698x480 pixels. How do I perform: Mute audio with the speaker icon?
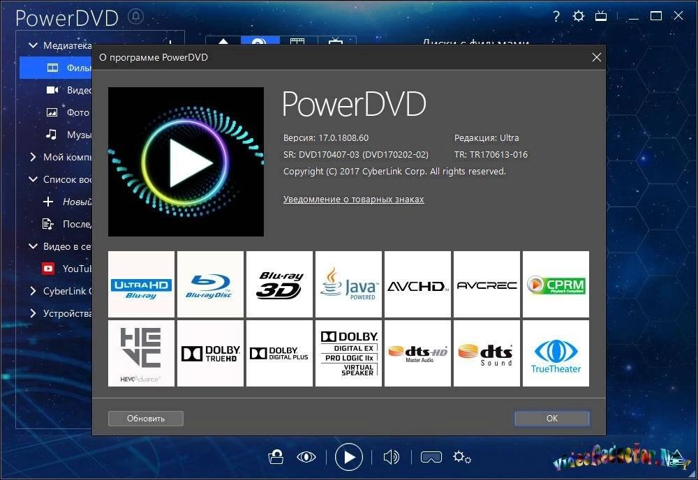(x=392, y=457)
